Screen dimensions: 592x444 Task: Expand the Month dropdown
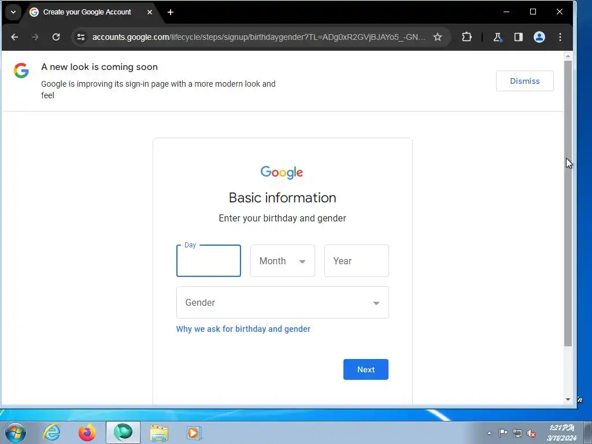[282, 261]
